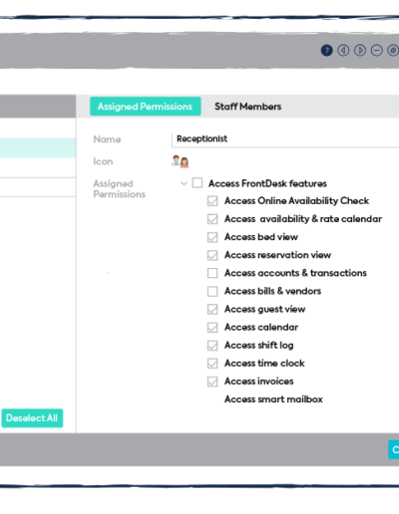This screenshot has width=399, height=514.
Task: Click the minus circle icon
Action: [376, 51]
